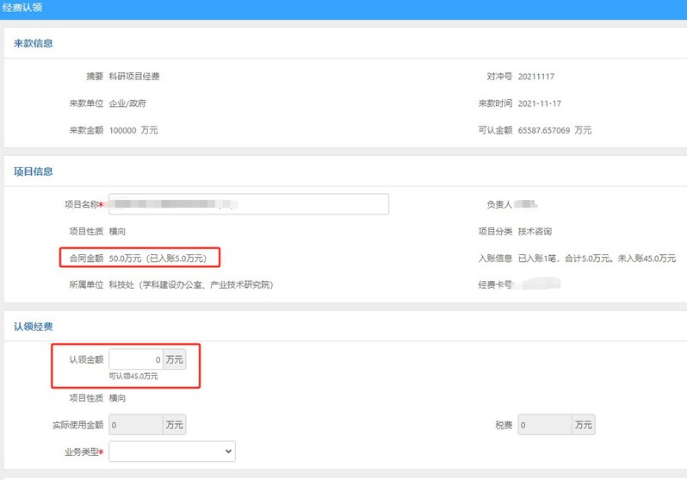This screenshot has width=687, height=480.
Task: Click the 来款信息 section header
Action: point(33,43)
